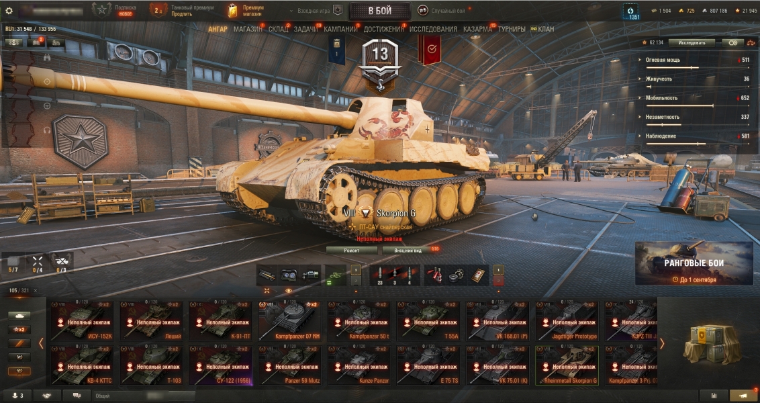This screenshot has height=403, width=760.
Task: Open the headphones icon in the left panel
Action: click(47, 130)
